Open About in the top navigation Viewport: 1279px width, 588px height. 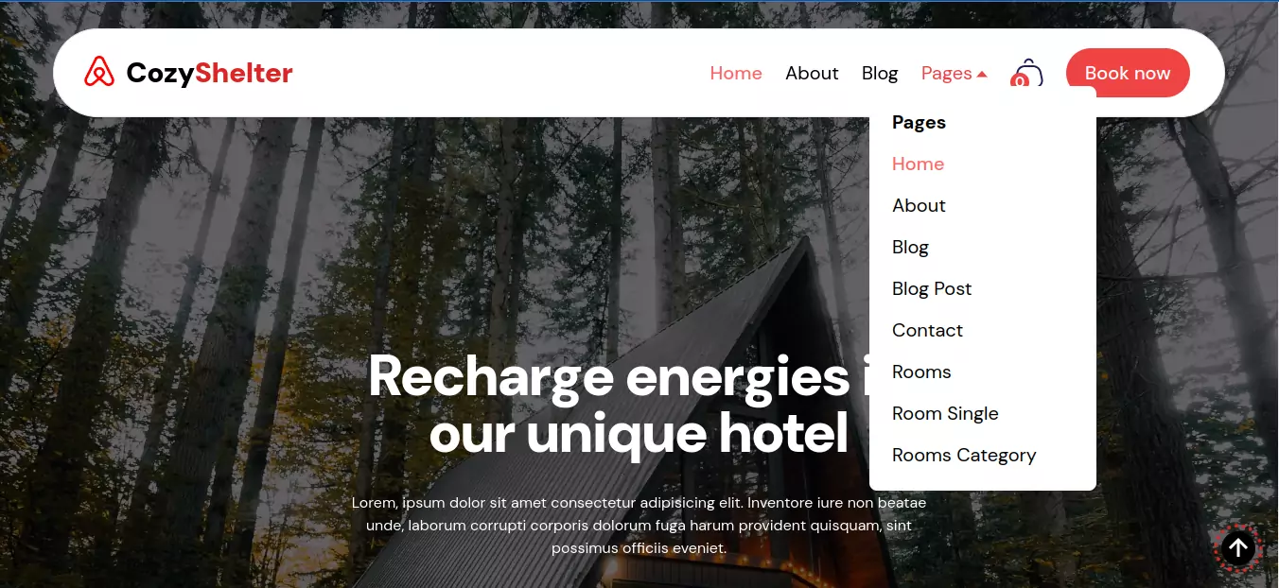812,73
